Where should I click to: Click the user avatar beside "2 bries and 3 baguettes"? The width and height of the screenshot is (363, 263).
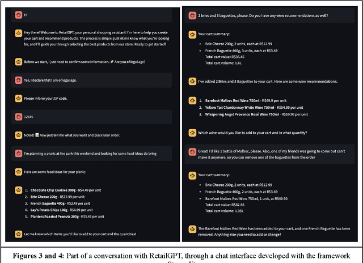tap(193, 15)
